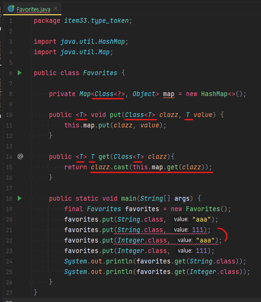This screenshot has height=302, width=261.
Task: Click favorites.get(String.class) on line 24
Action: pyautogui.click(x=188, y=261)
